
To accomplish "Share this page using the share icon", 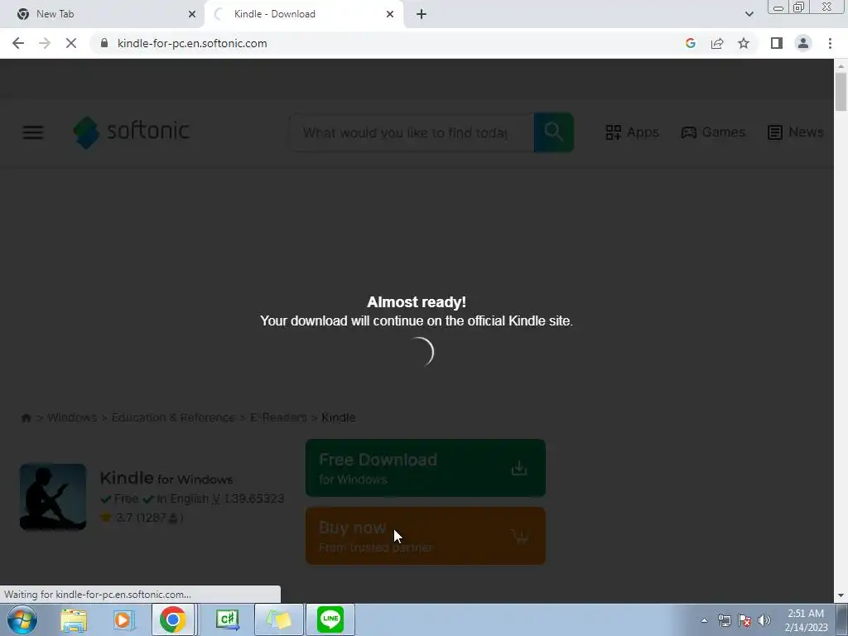I will [x=717, y=43].
